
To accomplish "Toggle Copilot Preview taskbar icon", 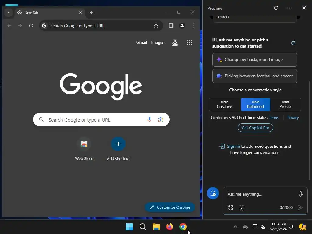I will [303, 227].
